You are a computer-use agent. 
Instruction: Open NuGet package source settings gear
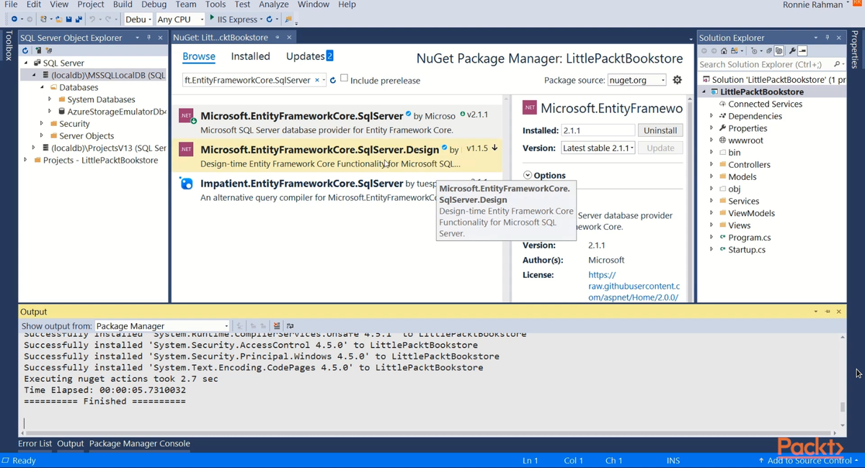(x=678, y=80)
